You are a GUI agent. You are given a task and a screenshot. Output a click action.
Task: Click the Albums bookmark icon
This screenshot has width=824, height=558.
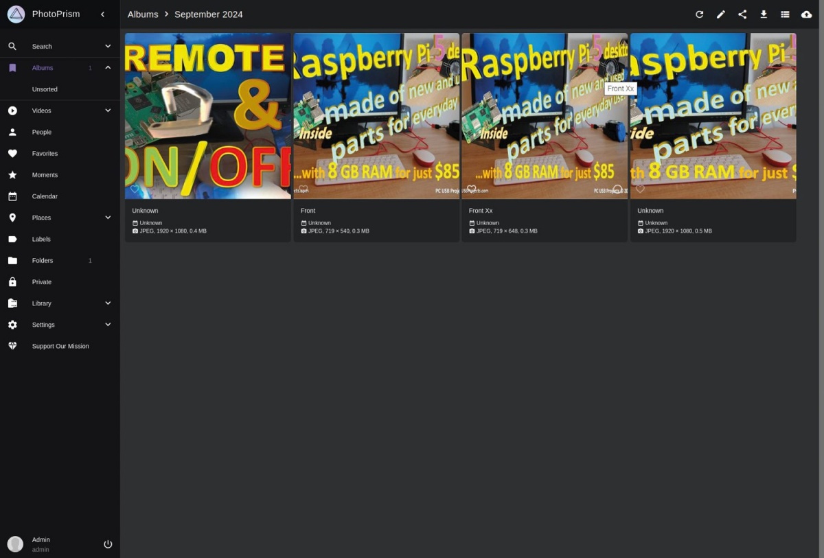pos(12,68)
